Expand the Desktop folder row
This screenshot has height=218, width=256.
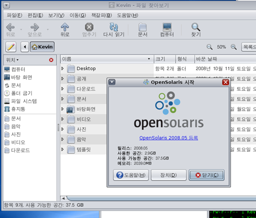point(62,68)
